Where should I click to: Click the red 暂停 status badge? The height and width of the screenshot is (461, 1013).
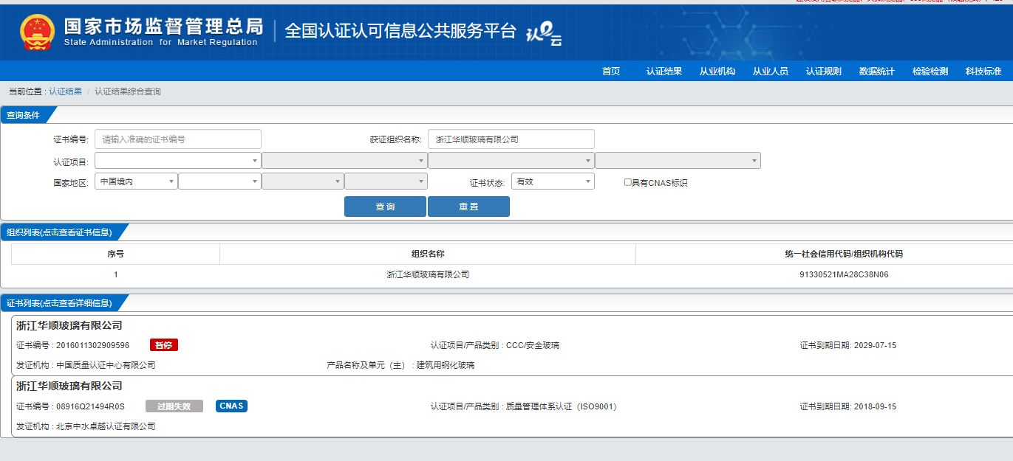coord(164,345)
